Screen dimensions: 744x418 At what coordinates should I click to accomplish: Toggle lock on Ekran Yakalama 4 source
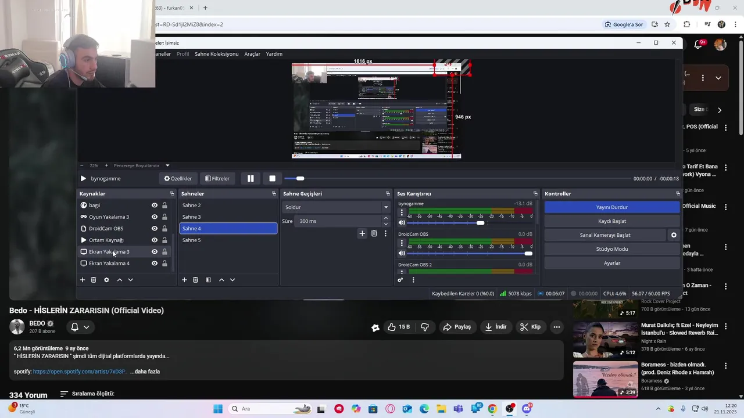[164, 263]
